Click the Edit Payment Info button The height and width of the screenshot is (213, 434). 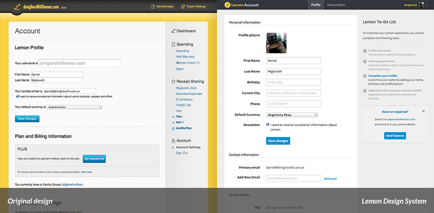click(x=95, y=159)
